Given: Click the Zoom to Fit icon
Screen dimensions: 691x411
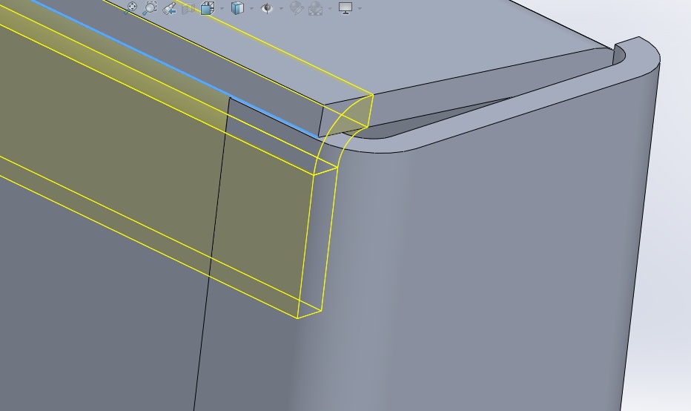Looking at the screenshot, I should [x=130, y=7].
